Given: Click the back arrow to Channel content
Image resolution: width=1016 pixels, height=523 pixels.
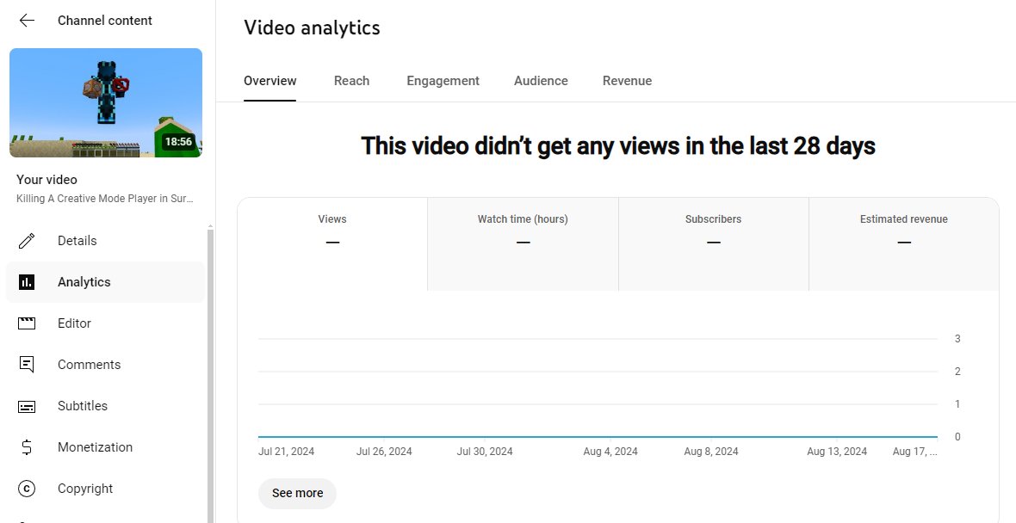Looking at the screenshot, I should tap(27, 21).
